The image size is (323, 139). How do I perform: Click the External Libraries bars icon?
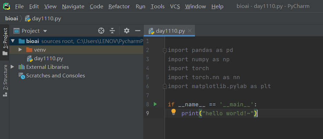22,67
